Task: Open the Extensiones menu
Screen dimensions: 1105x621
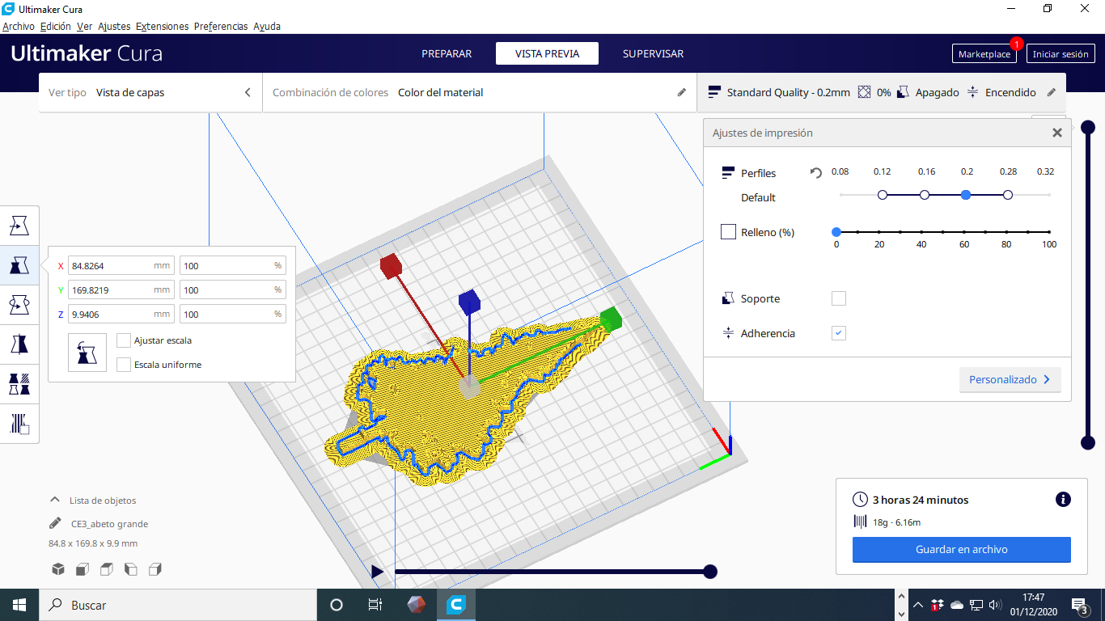Action: click(x=163, y=26)
